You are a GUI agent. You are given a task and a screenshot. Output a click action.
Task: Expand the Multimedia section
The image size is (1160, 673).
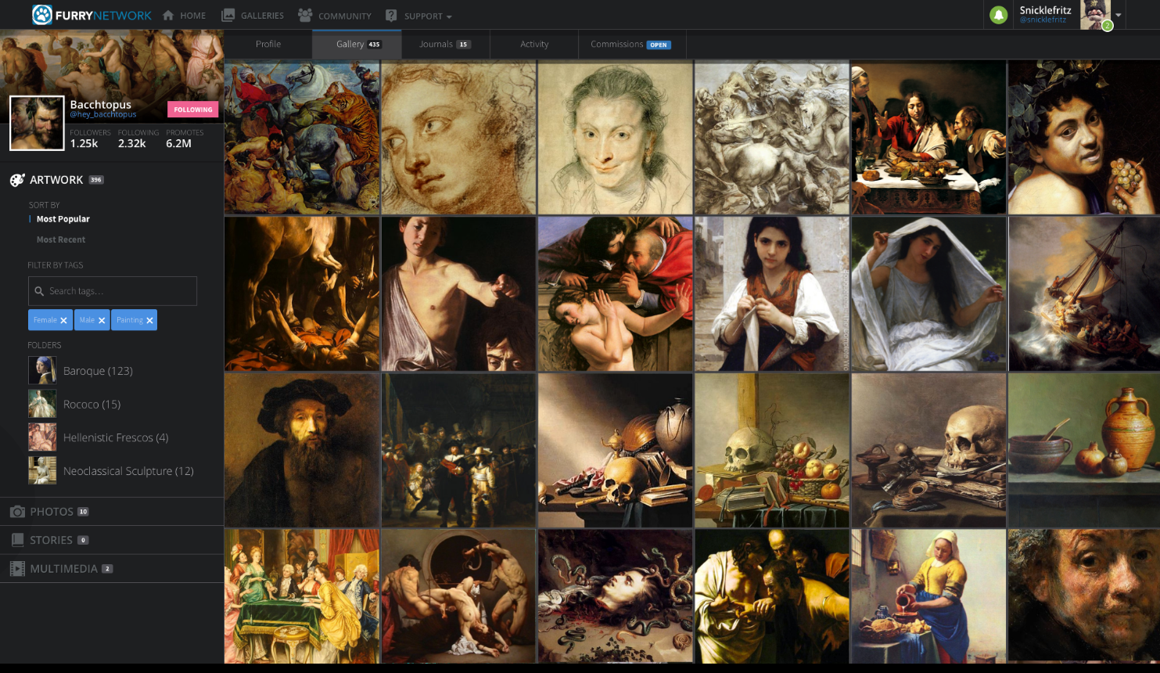click(x=112, y=569)
